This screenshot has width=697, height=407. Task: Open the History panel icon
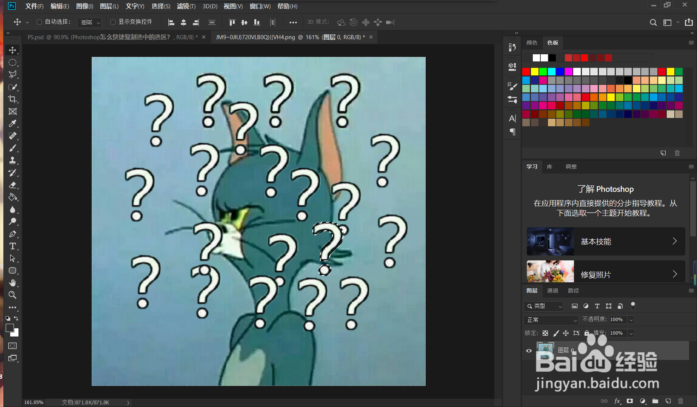click(512, 47)
